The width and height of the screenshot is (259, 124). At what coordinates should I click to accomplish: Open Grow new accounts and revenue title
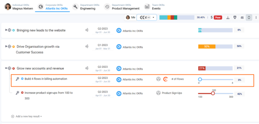[x=40, y=68]
